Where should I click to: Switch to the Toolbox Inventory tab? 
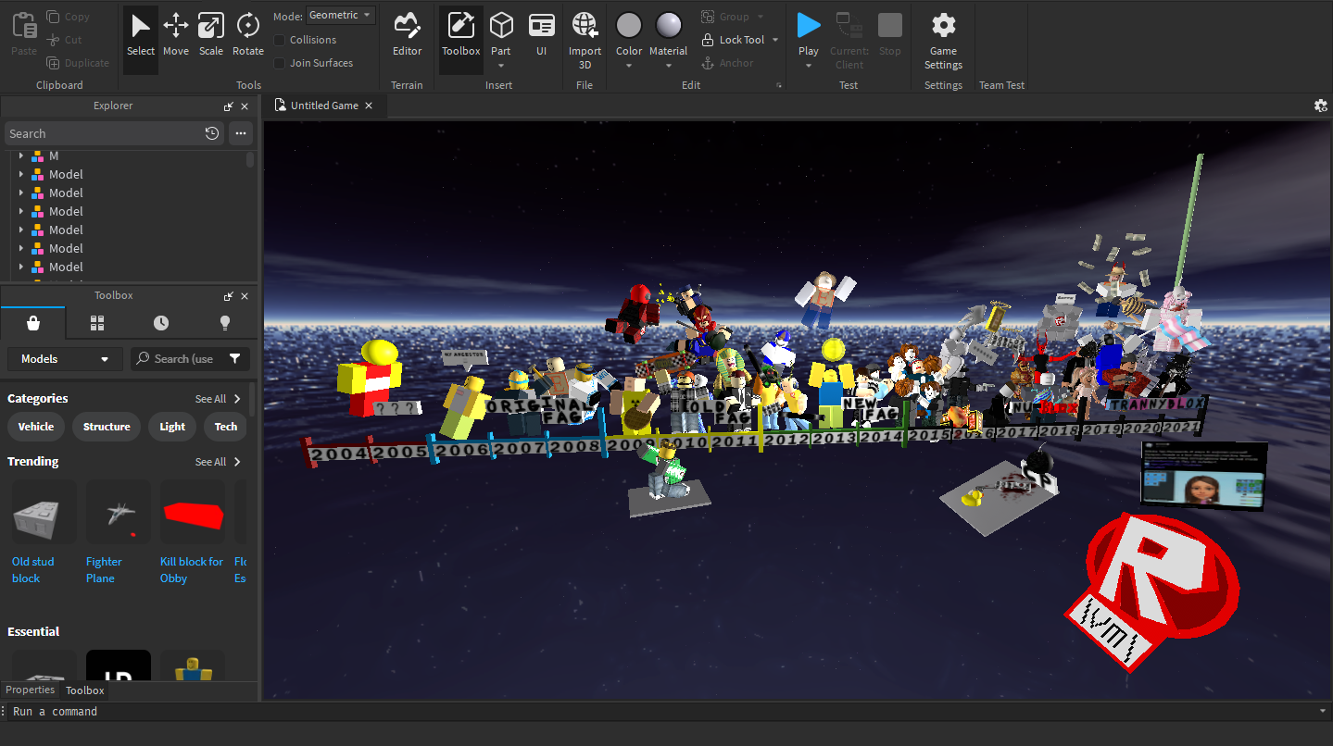tap(97, 323)
